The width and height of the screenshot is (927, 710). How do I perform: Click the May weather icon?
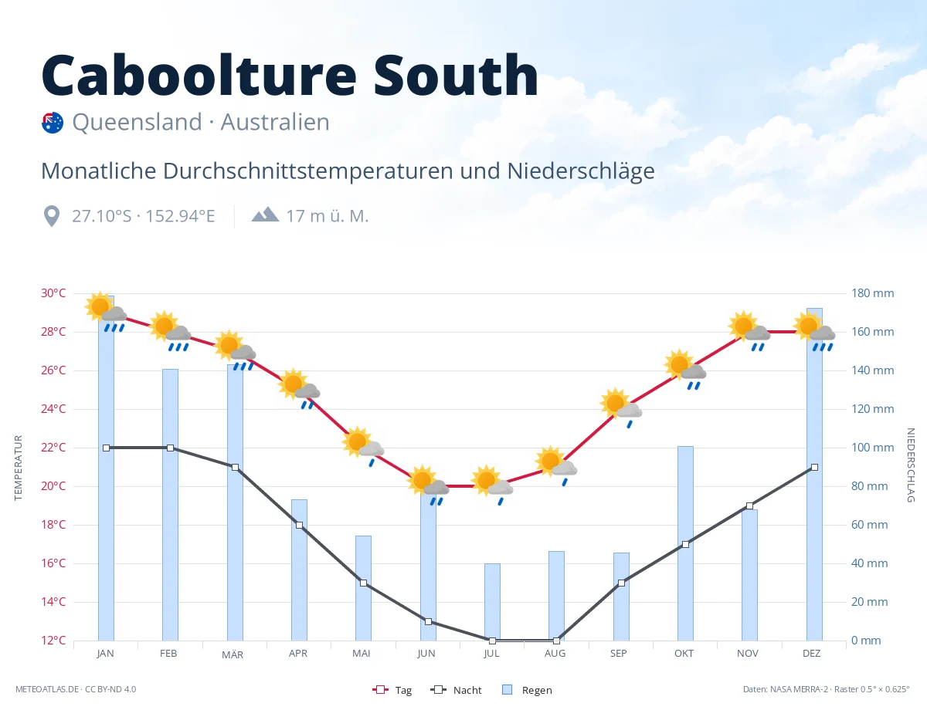[x=364, y=447]
